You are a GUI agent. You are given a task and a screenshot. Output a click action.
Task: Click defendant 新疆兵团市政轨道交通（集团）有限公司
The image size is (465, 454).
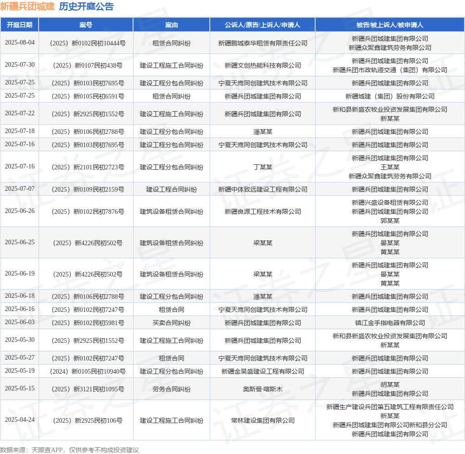(x=390, y=70)
